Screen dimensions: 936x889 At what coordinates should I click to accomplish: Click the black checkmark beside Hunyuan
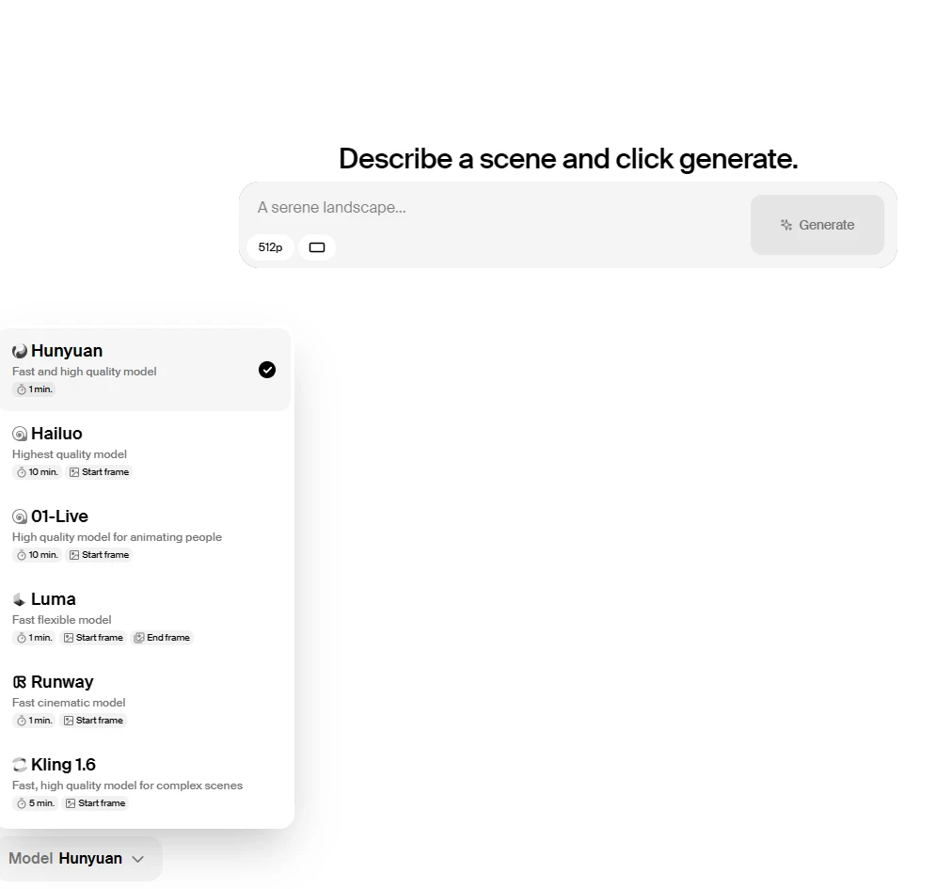coord(267,370)
